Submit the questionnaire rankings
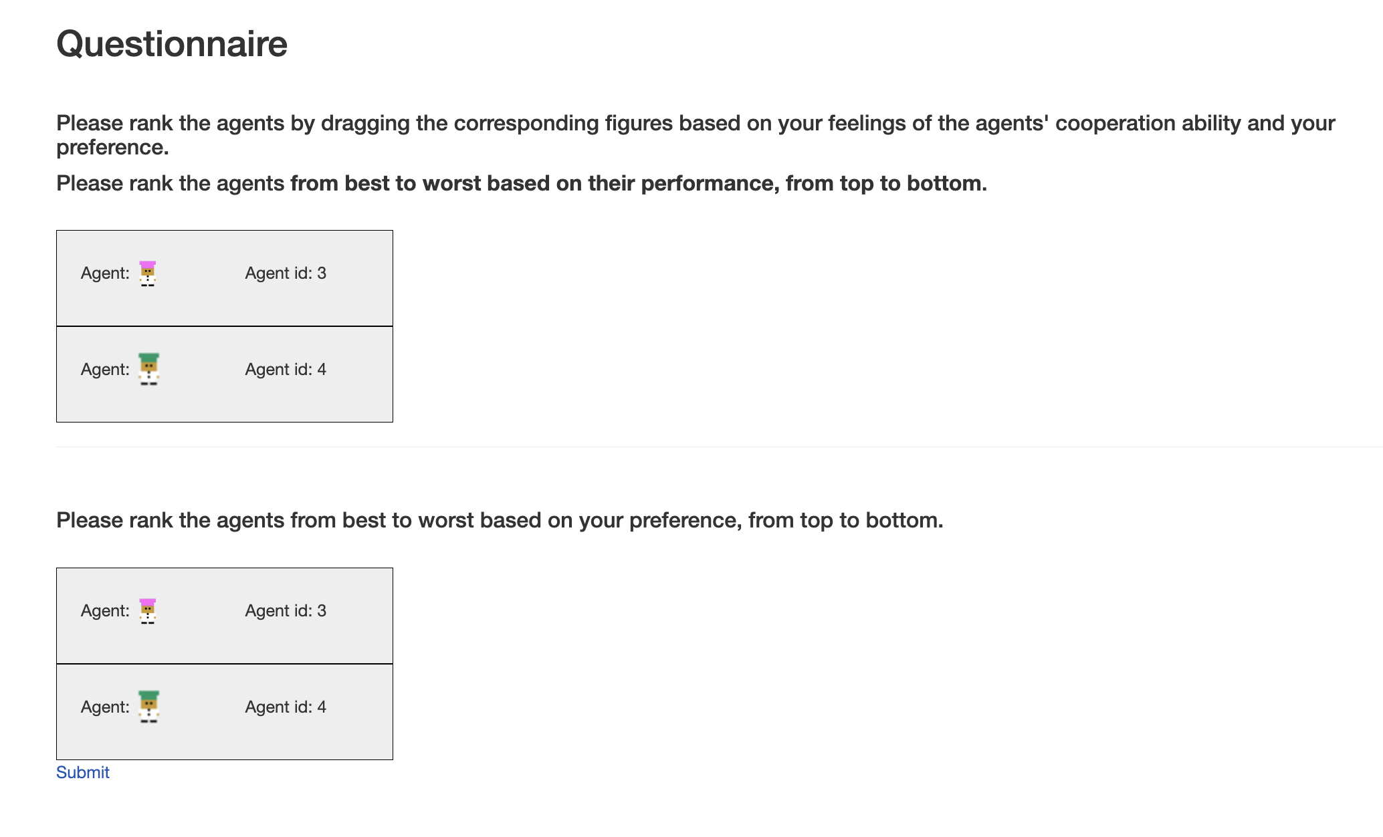The height and width of the screenshot is (837, 1383). (83, 773)
